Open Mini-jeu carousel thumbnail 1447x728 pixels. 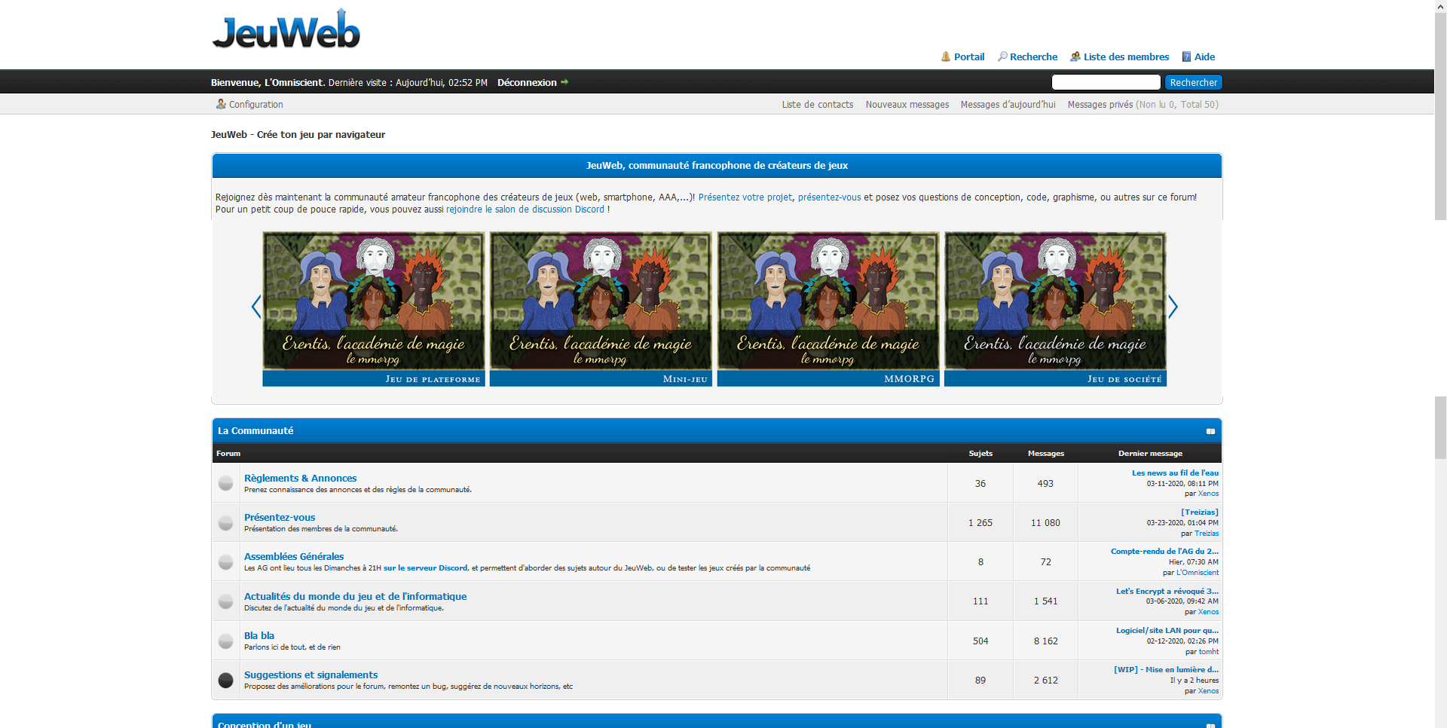pyautogui.click(x=601, y=309)
